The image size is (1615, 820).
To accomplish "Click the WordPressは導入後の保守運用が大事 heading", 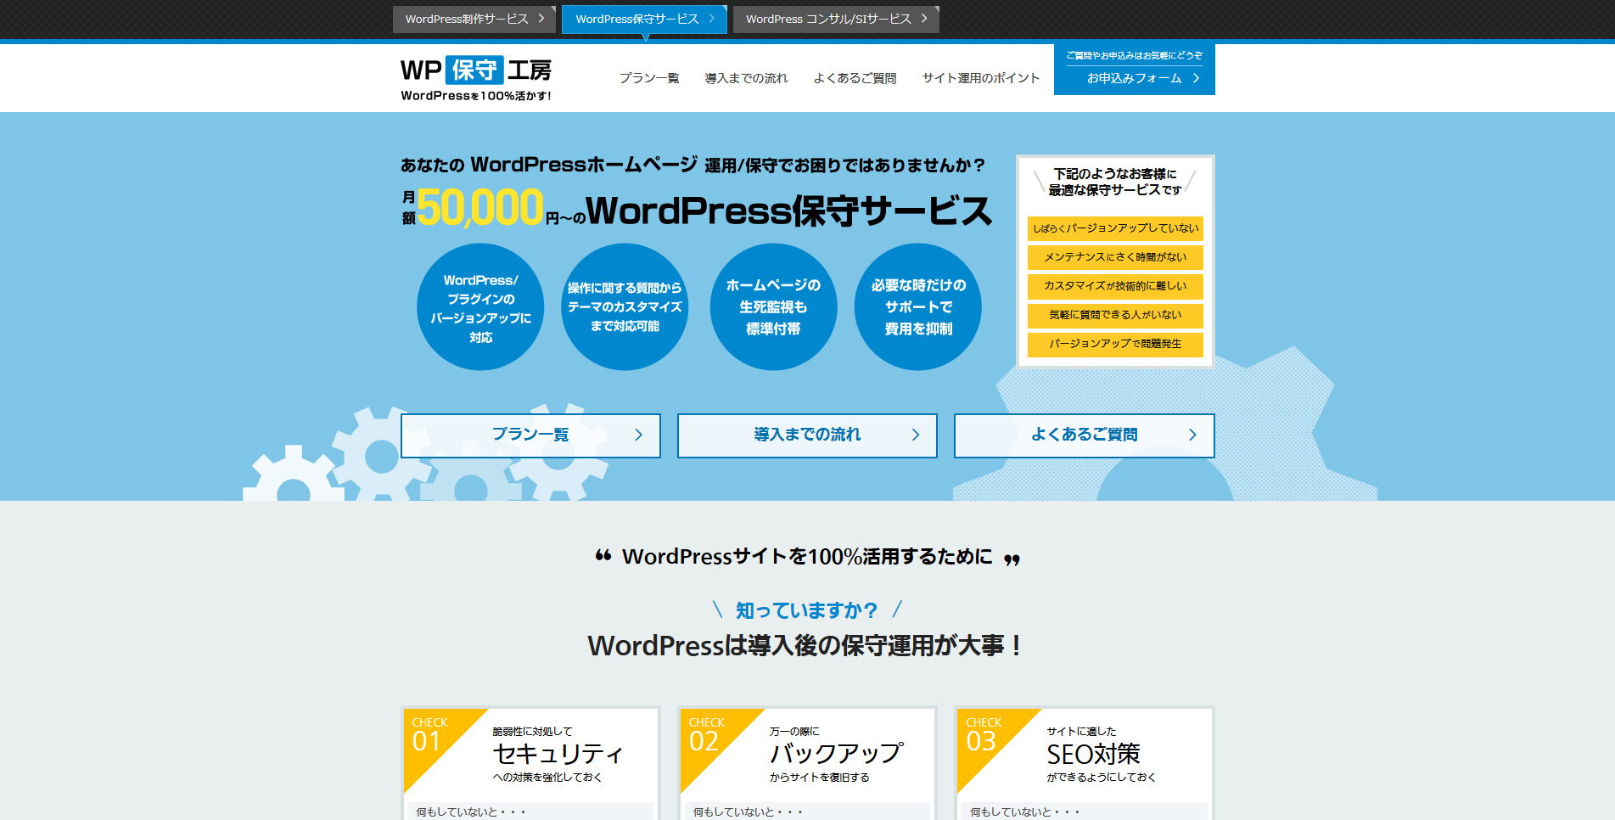I will tap(806, 646).
